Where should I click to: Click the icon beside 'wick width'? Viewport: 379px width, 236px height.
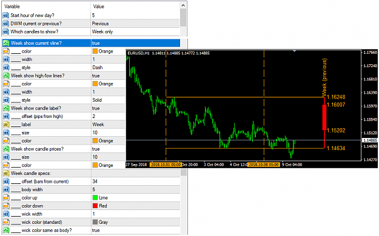click(6, 214)
